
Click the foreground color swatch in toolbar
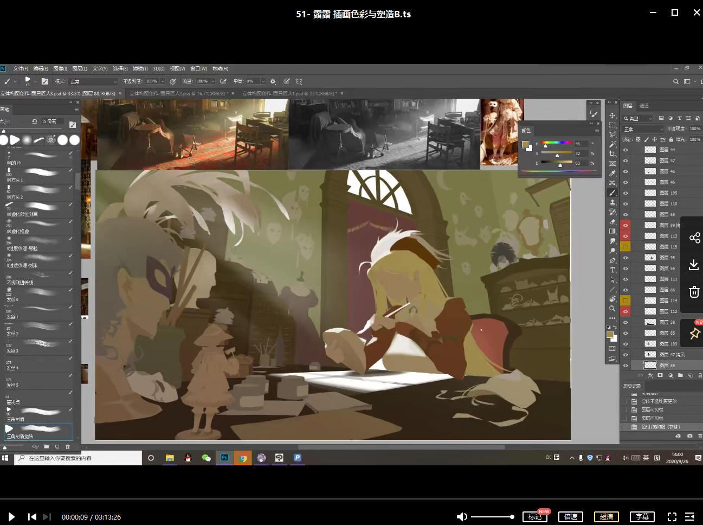click(x=610, y=335)
